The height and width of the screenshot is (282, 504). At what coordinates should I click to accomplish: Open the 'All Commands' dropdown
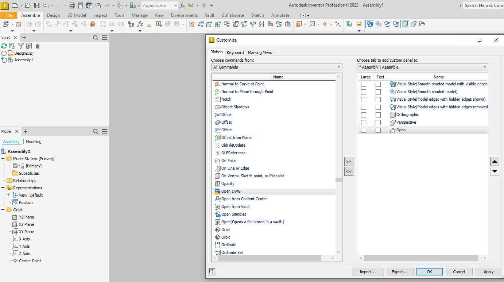point(276,67)
